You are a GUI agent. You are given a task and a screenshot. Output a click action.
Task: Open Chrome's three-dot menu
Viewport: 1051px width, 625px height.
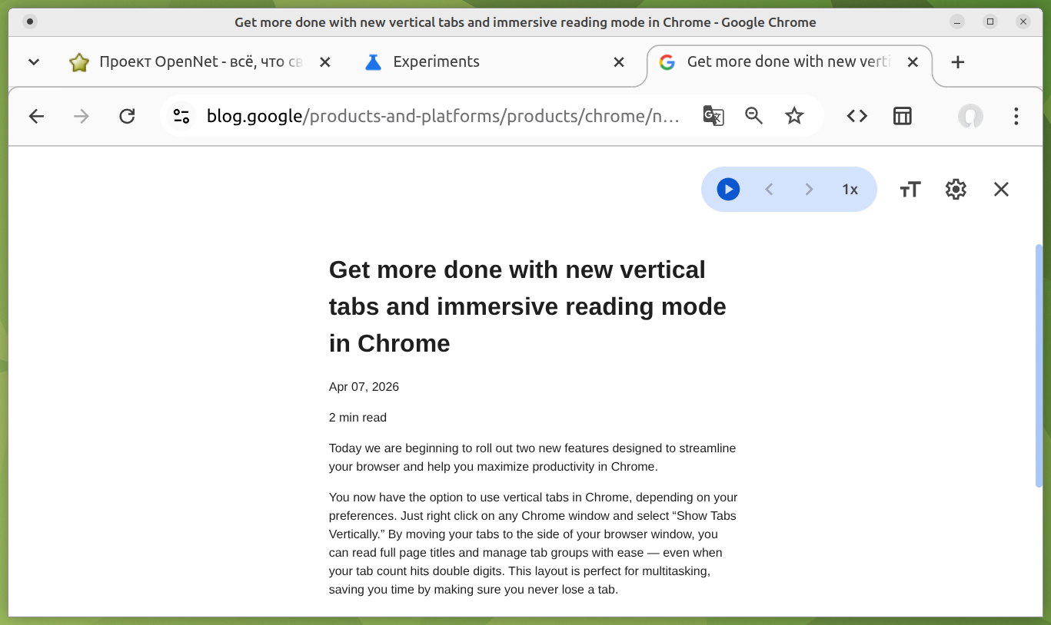point(1016,116)
